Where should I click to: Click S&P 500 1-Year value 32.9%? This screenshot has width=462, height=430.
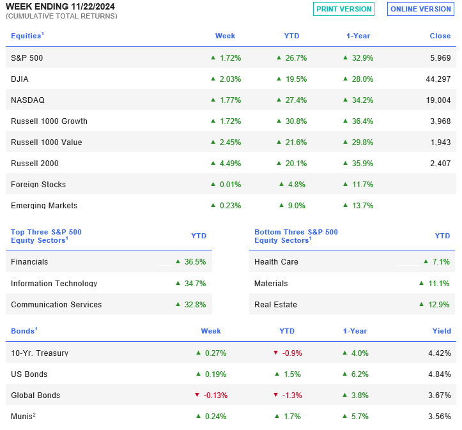[362, 58]
